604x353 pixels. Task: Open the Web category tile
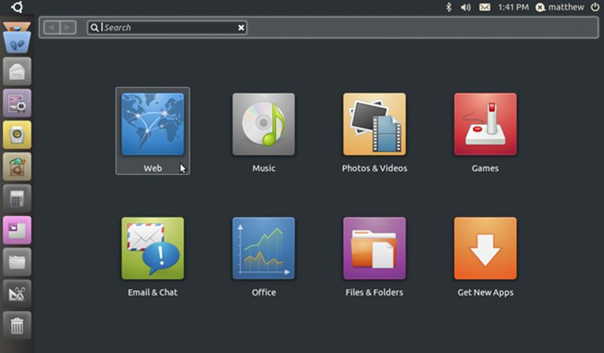(153, 131)
